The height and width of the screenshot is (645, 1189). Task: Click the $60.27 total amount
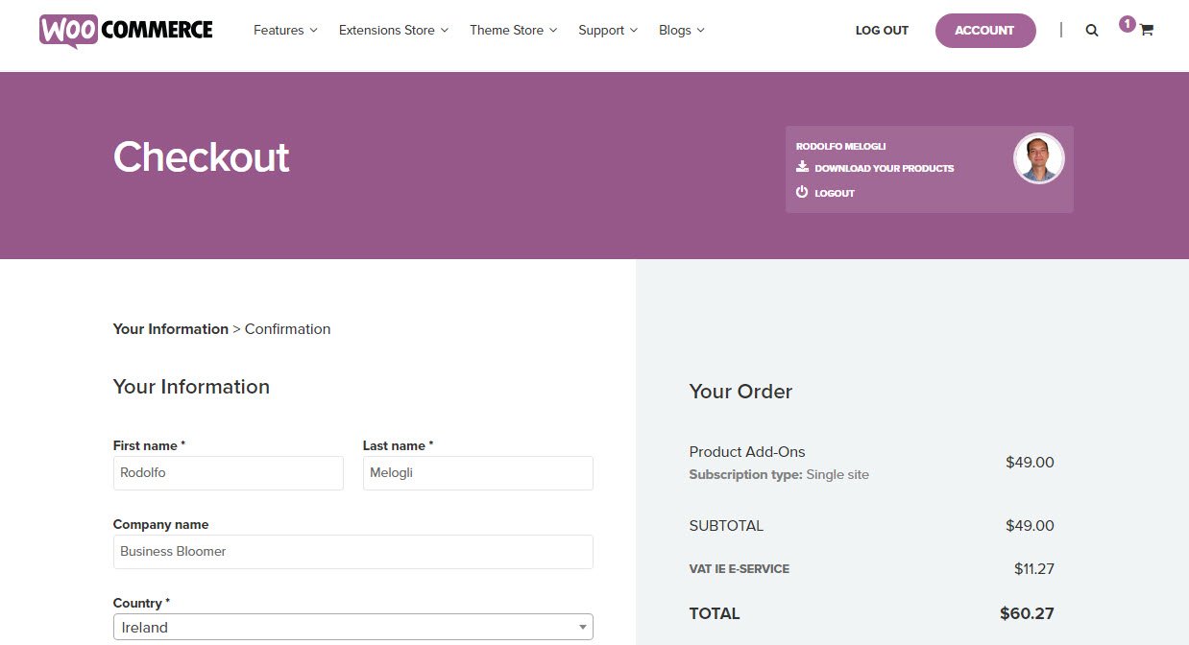tap(1027, 613)
